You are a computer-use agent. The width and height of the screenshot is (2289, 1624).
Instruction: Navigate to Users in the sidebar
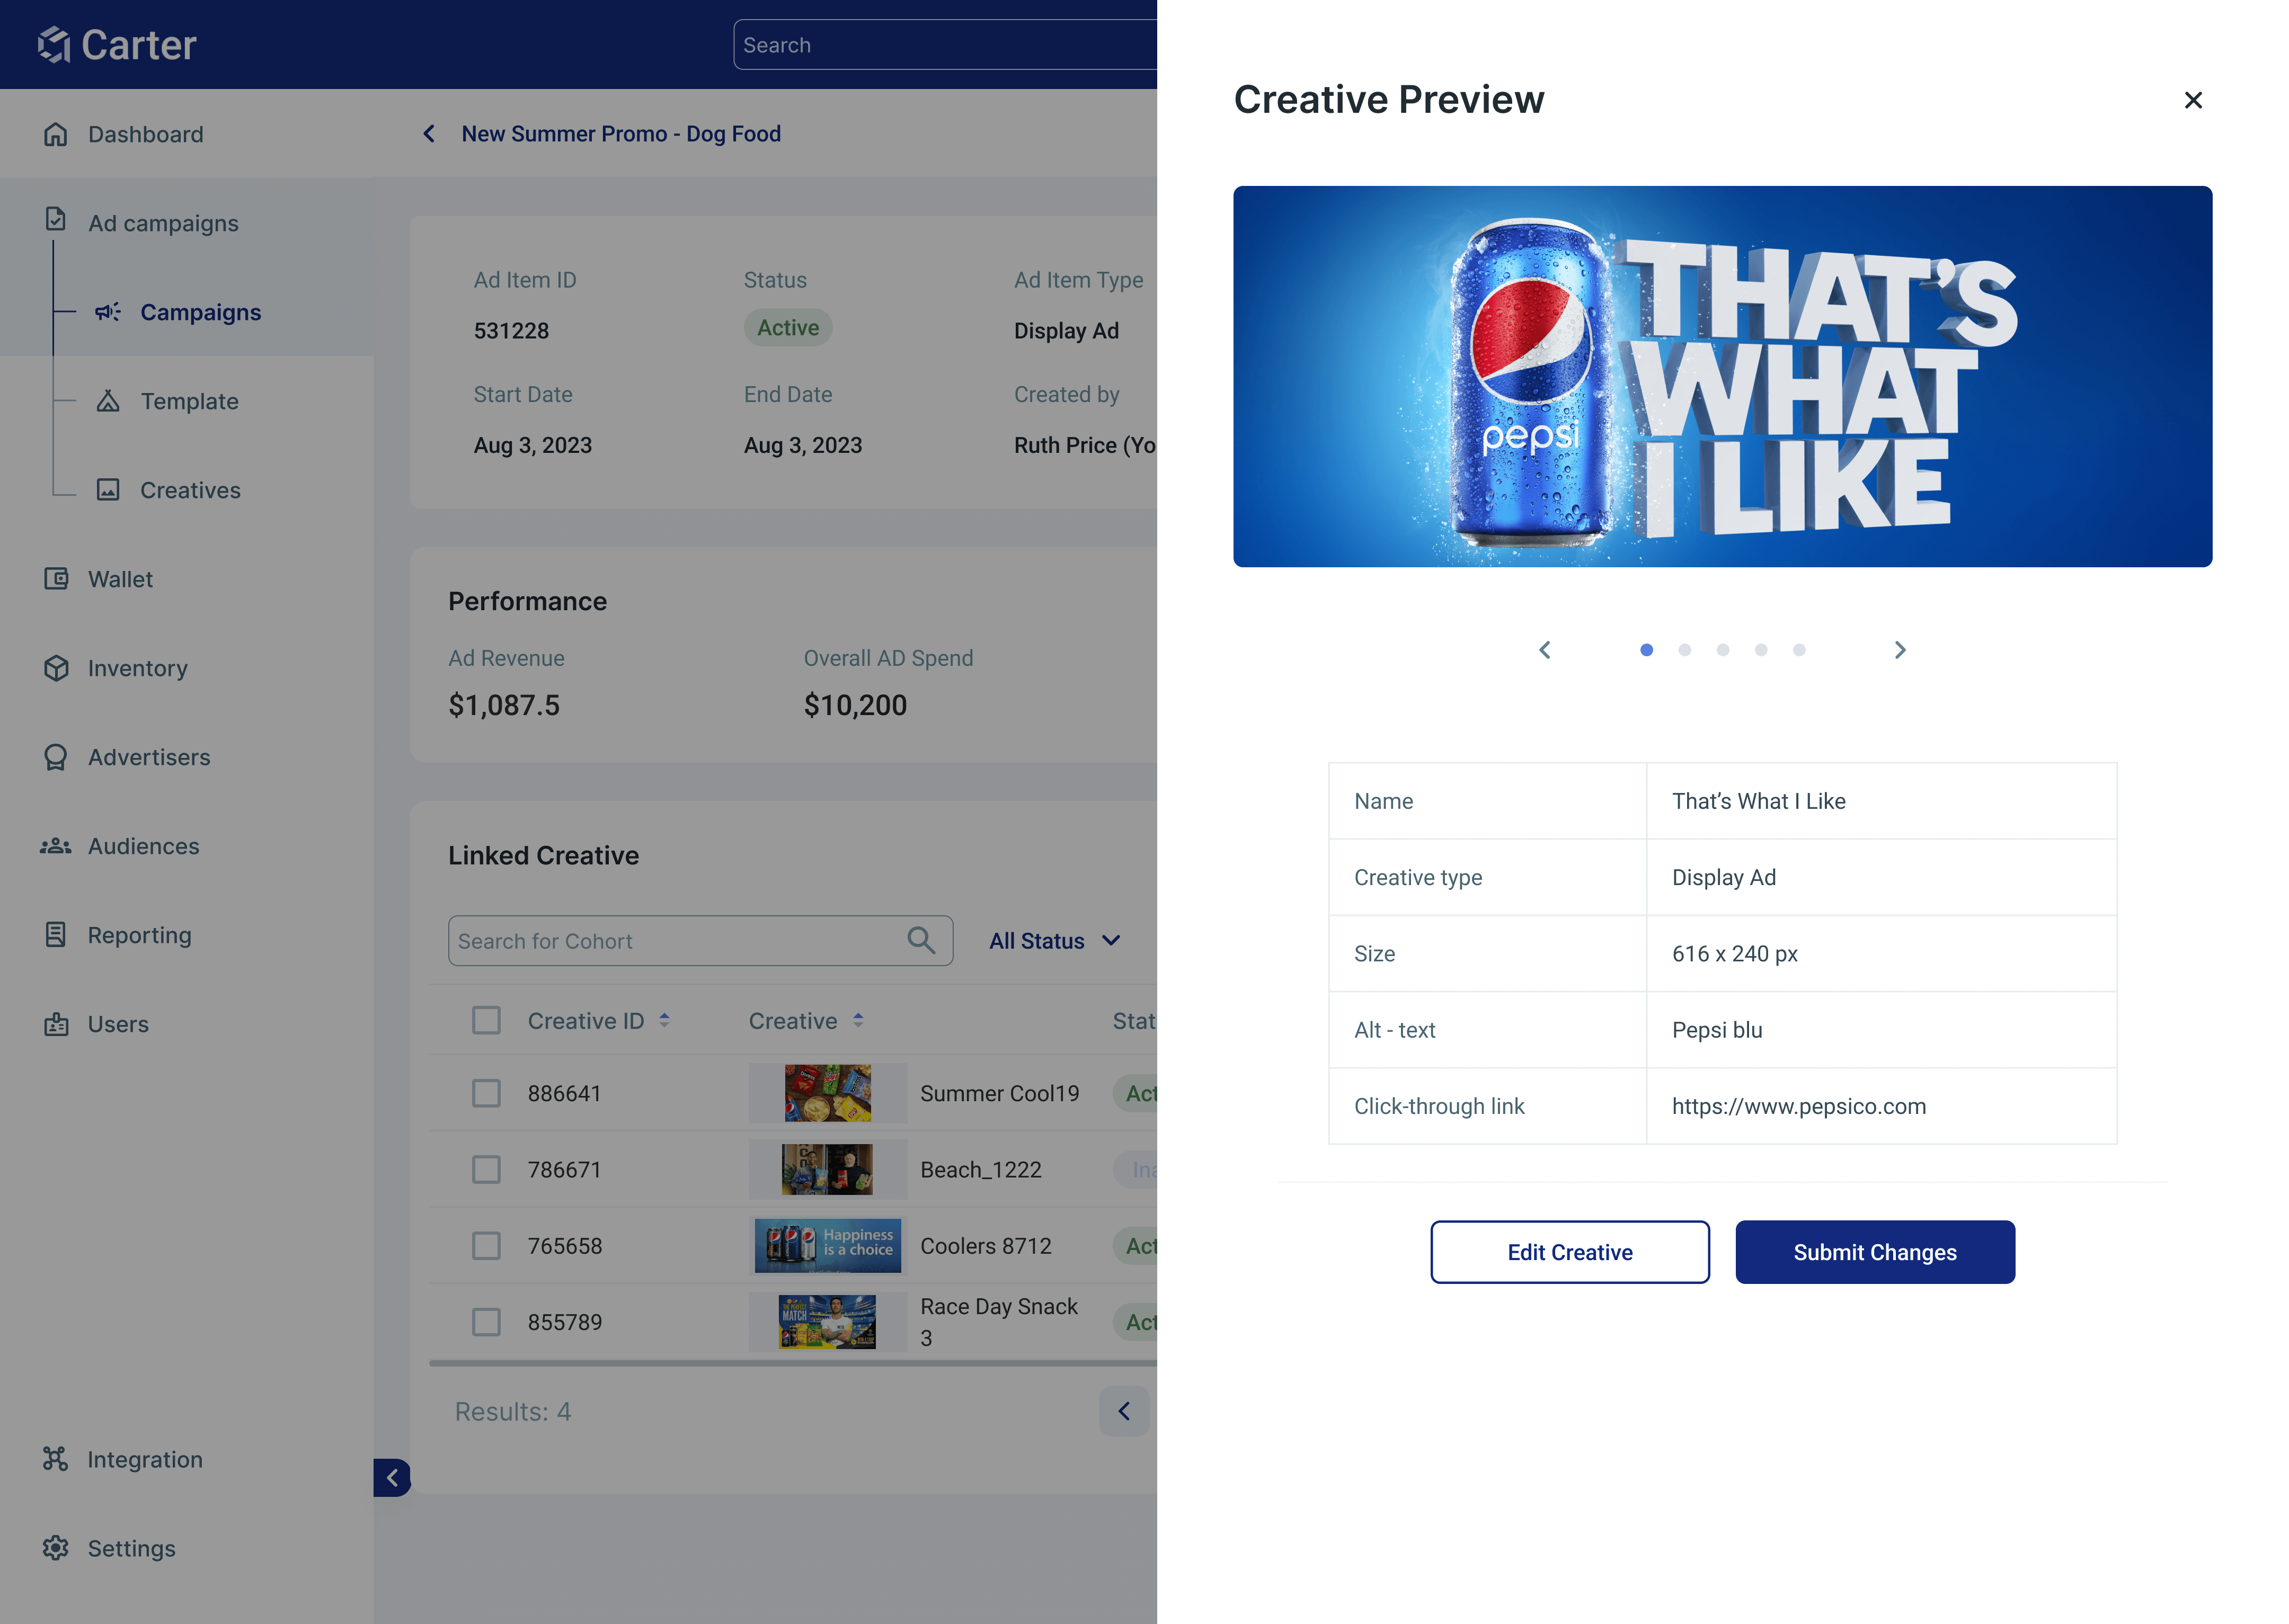point(118,1024)
